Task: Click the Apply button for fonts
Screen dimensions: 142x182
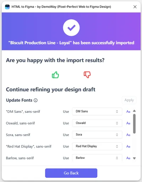Action: pyautogui.click(x=129, y=100)
